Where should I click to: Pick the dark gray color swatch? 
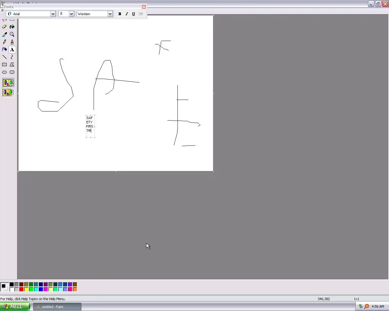coord(16,285)
